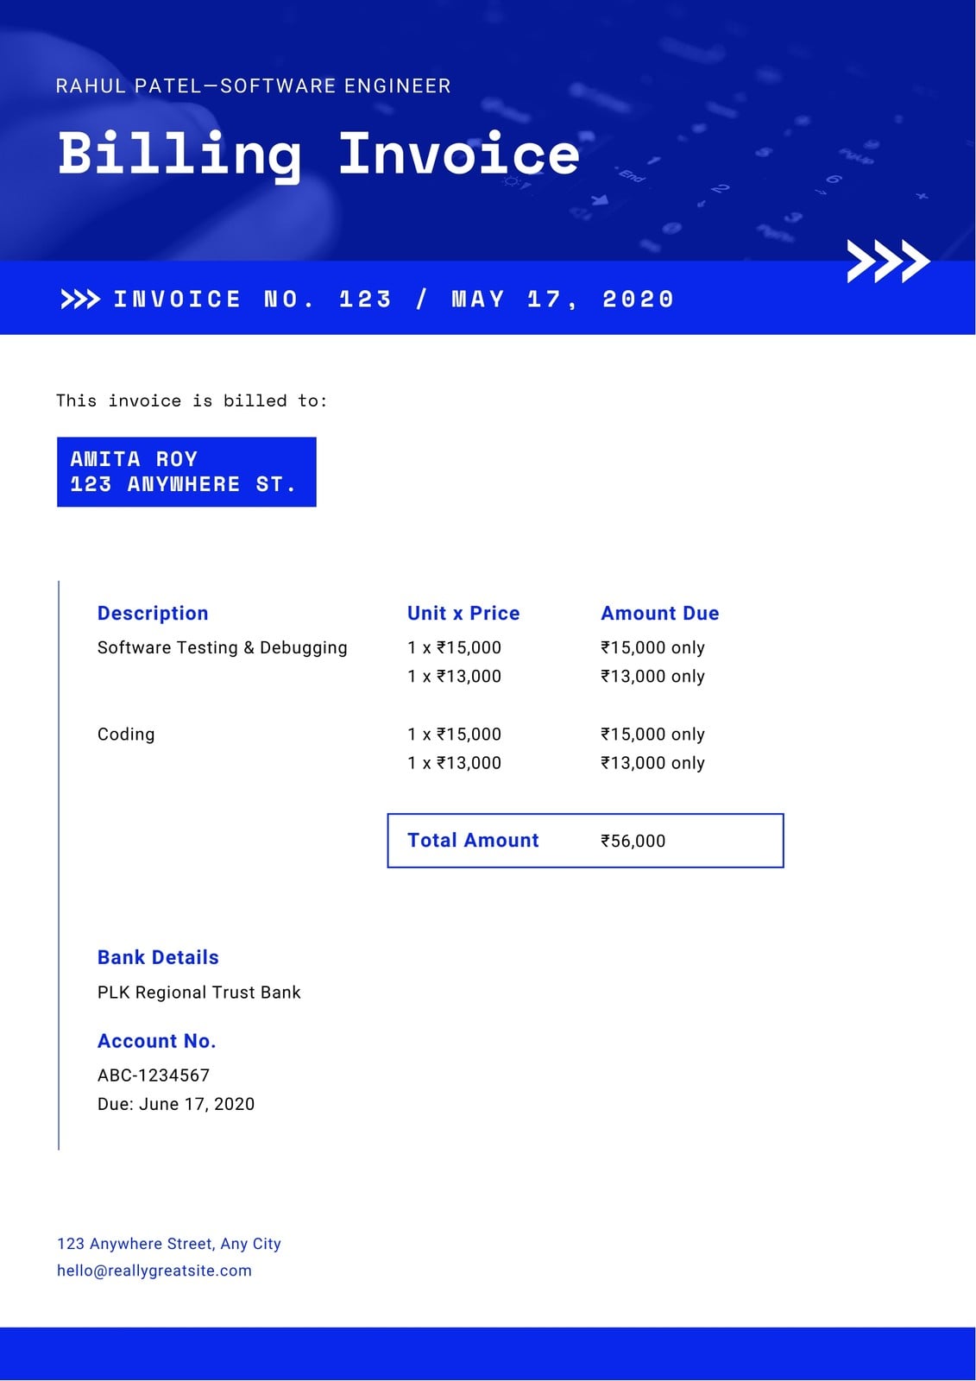Select the Software Testing & Debugging line
Image resolution: width=976 pixels, height=1381 pixels.
point(222,648)
